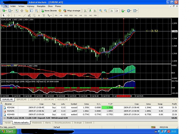
Task: Open the Data Window crosshair icon
Action: (22, 11)
